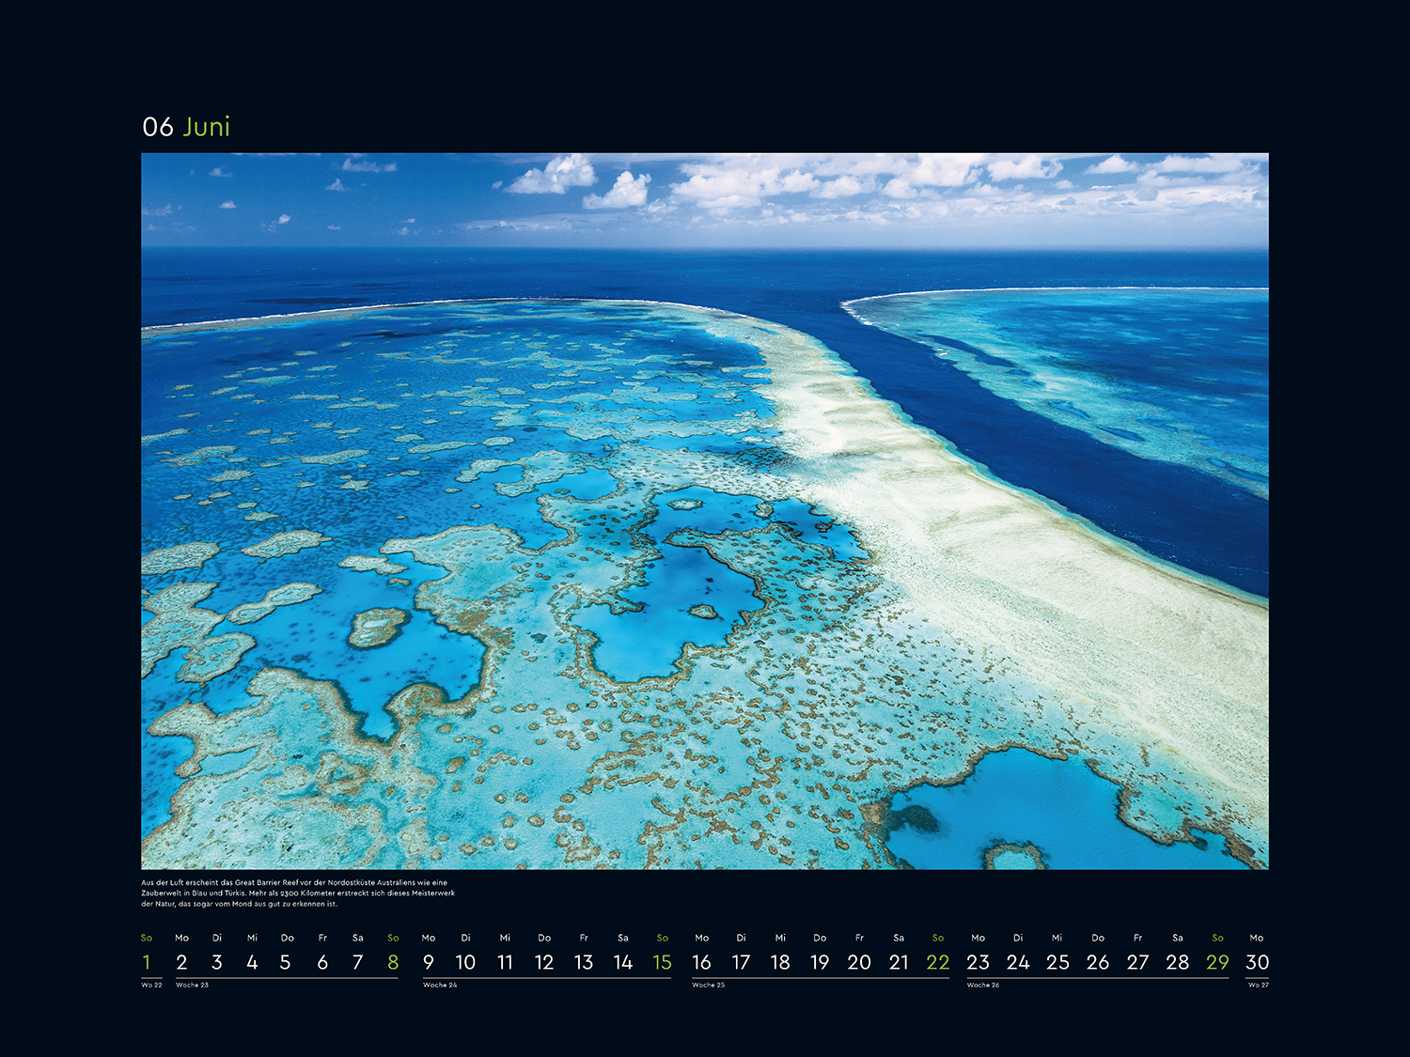
Task: Click the "Wo 22" week label
Action: (151, 985)
